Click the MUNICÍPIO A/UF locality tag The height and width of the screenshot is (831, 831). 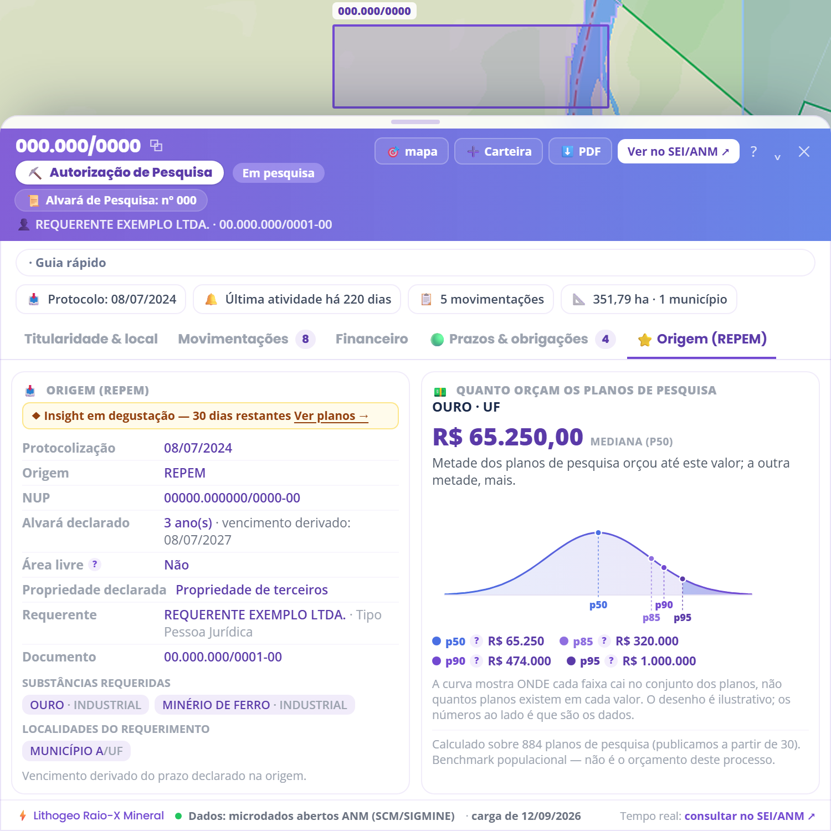[76, 751]
